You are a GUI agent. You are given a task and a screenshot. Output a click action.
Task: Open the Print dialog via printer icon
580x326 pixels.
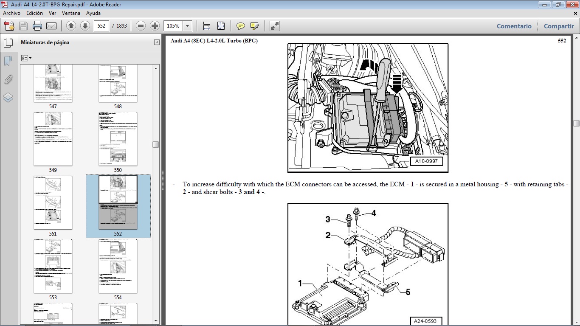[37, 25]
